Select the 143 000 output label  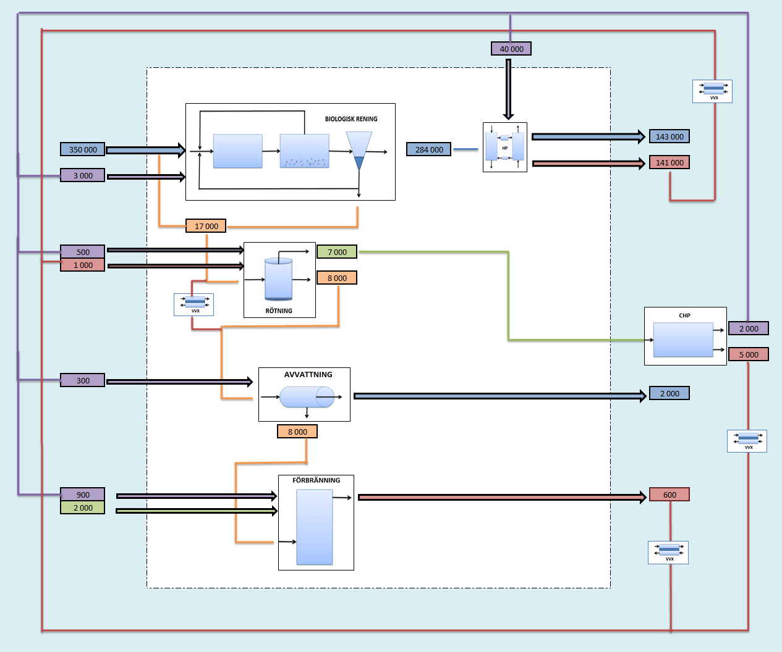click(669, 136)
